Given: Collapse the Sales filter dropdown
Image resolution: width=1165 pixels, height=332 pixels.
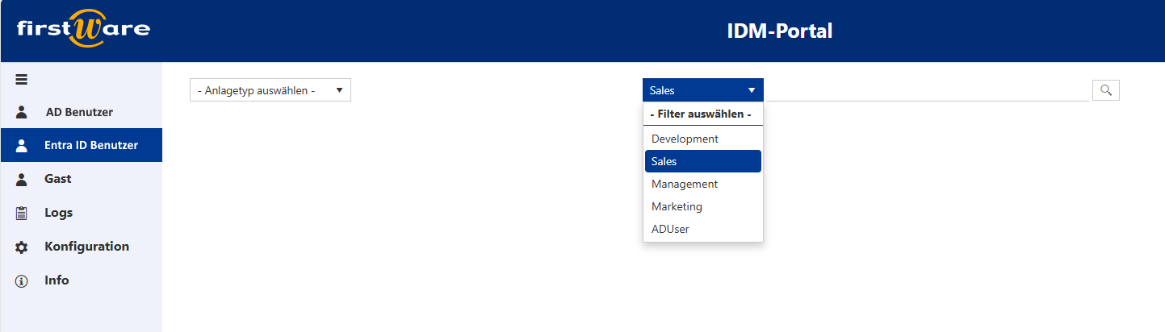Looking at the screenshot, I should click(x=703, y=90).
